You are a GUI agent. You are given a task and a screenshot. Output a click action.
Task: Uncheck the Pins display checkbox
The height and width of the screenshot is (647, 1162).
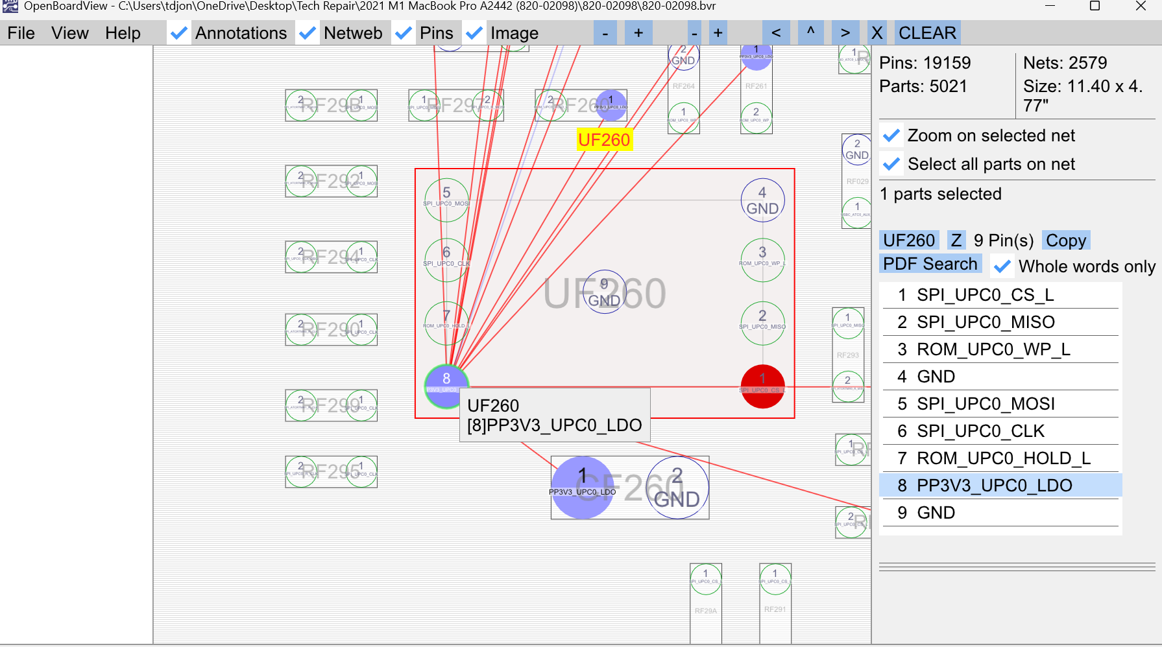tap(404, 33)
